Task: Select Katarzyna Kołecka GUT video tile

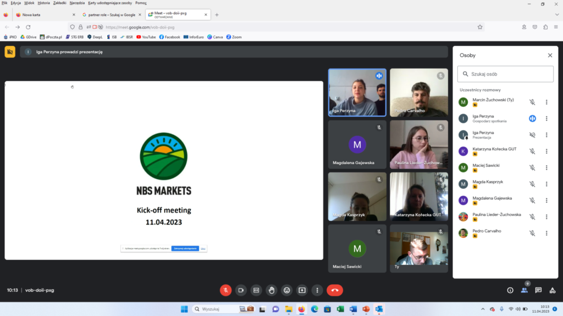Action: coord(418,196)
